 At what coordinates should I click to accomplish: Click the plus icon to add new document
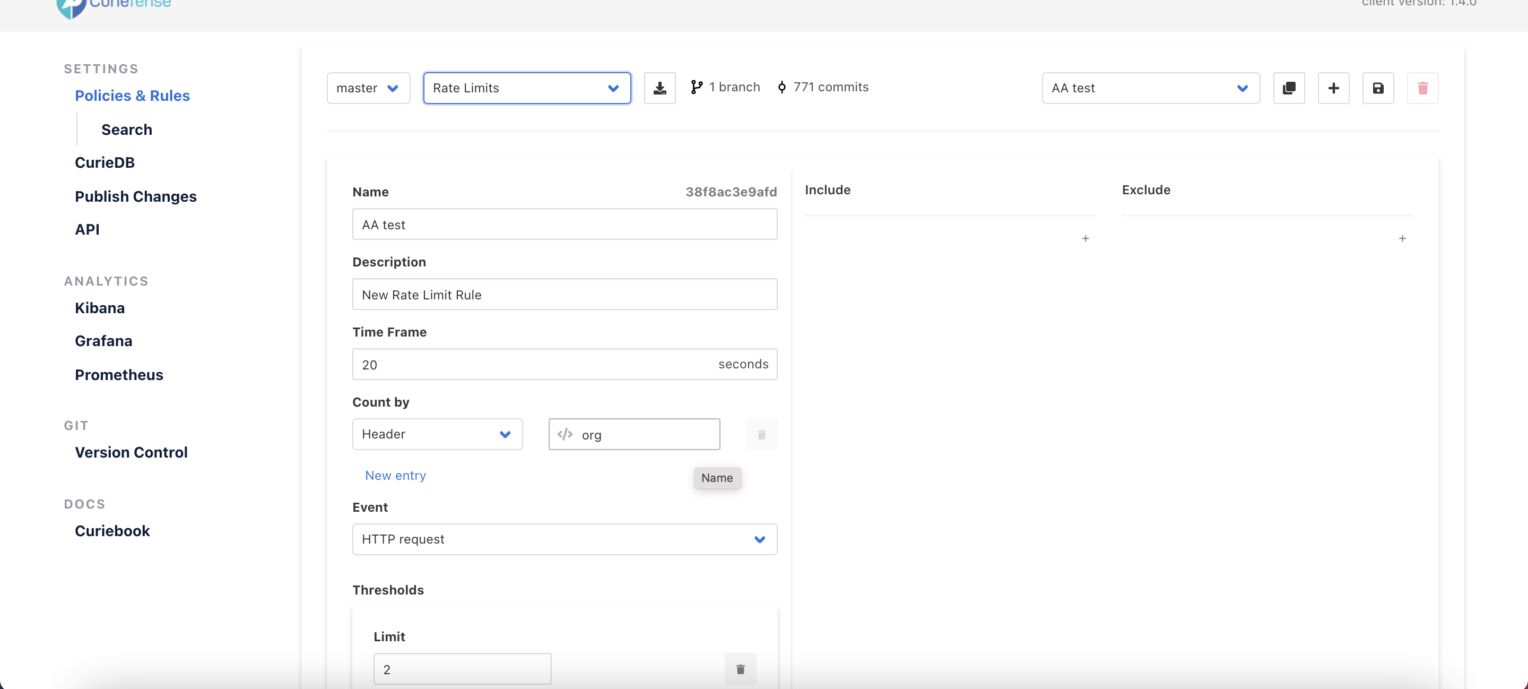point(1333,88)
